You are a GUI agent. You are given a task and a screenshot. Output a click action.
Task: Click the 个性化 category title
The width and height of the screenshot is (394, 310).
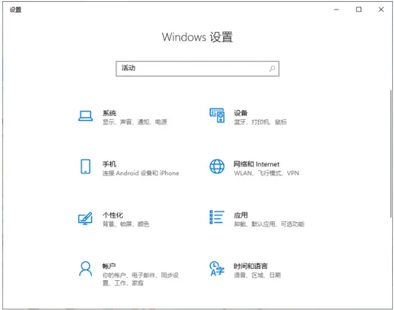113,215
